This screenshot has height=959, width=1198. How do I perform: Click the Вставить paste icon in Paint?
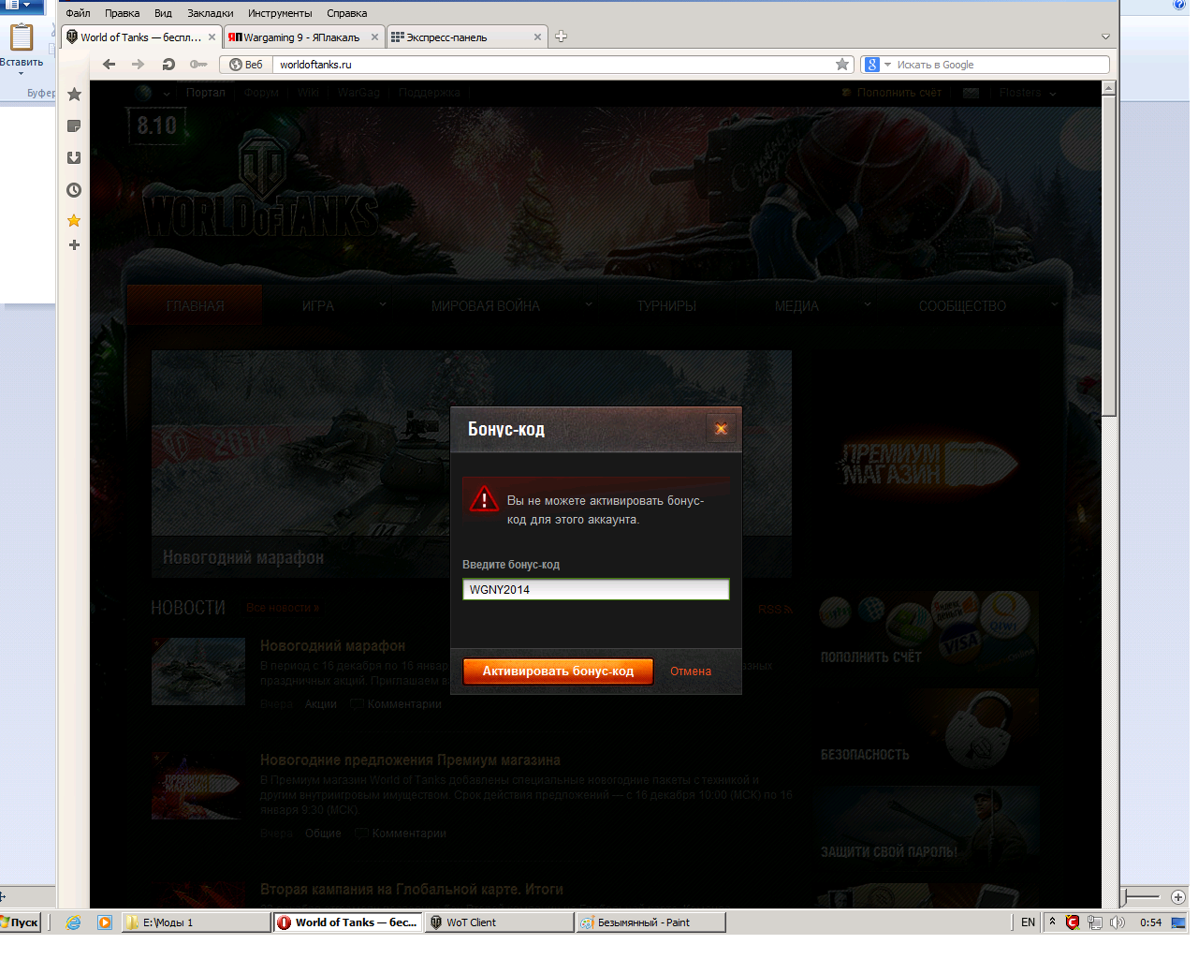[21, 39]
